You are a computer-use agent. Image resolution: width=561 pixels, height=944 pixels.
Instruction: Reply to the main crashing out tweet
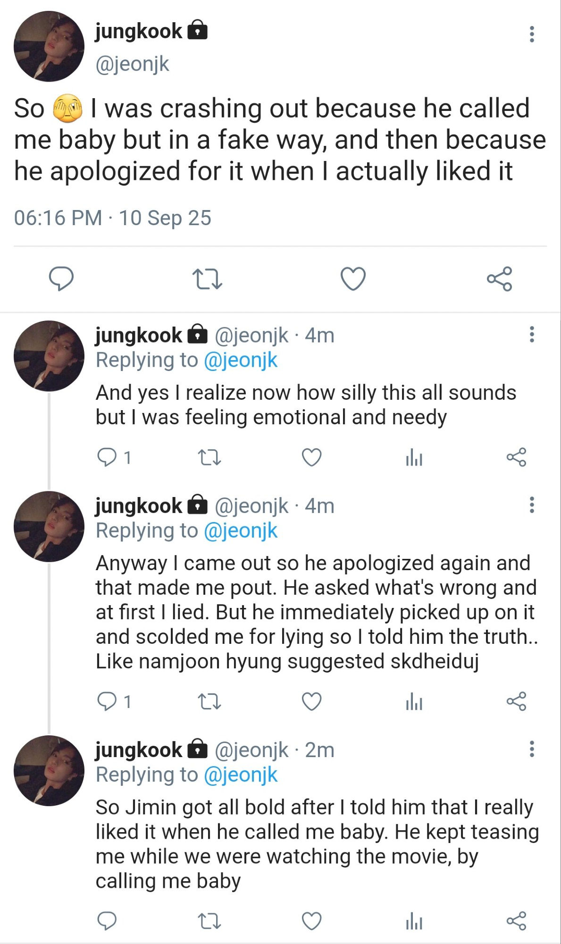[x=61, y=278]
